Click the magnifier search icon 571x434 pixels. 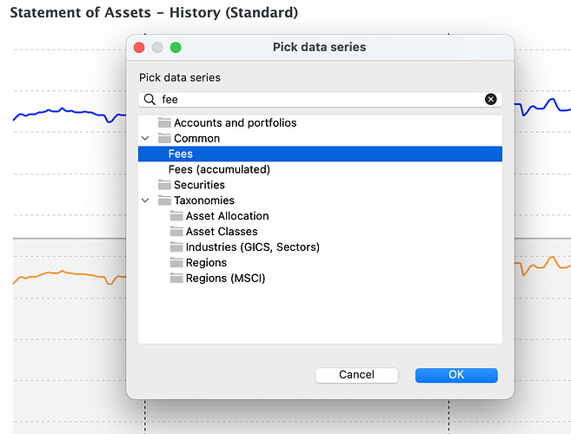pos(149,100)
